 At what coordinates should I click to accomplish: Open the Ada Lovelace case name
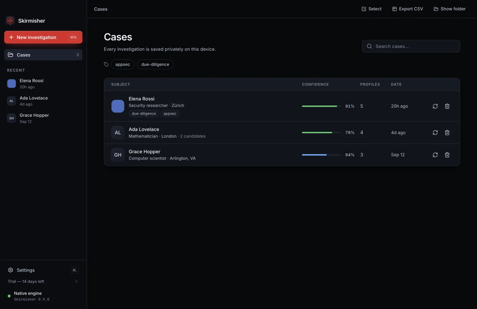pyautogui.click(x=144, y=129)
